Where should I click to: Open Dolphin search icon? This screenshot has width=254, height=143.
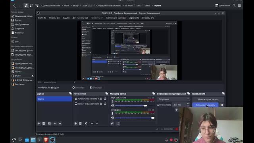[x=234, y=6]
